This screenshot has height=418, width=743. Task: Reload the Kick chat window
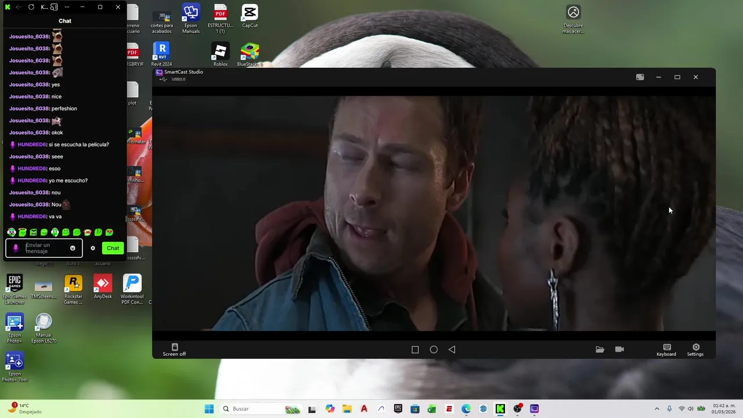[x=31, y=7]
